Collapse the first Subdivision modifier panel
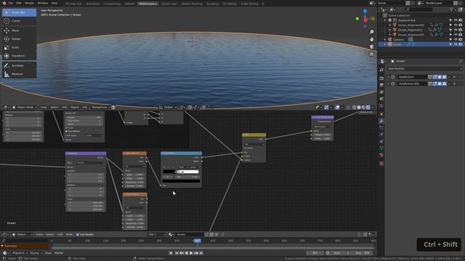This screenshot has height=261, width=465. pos(389,77)
